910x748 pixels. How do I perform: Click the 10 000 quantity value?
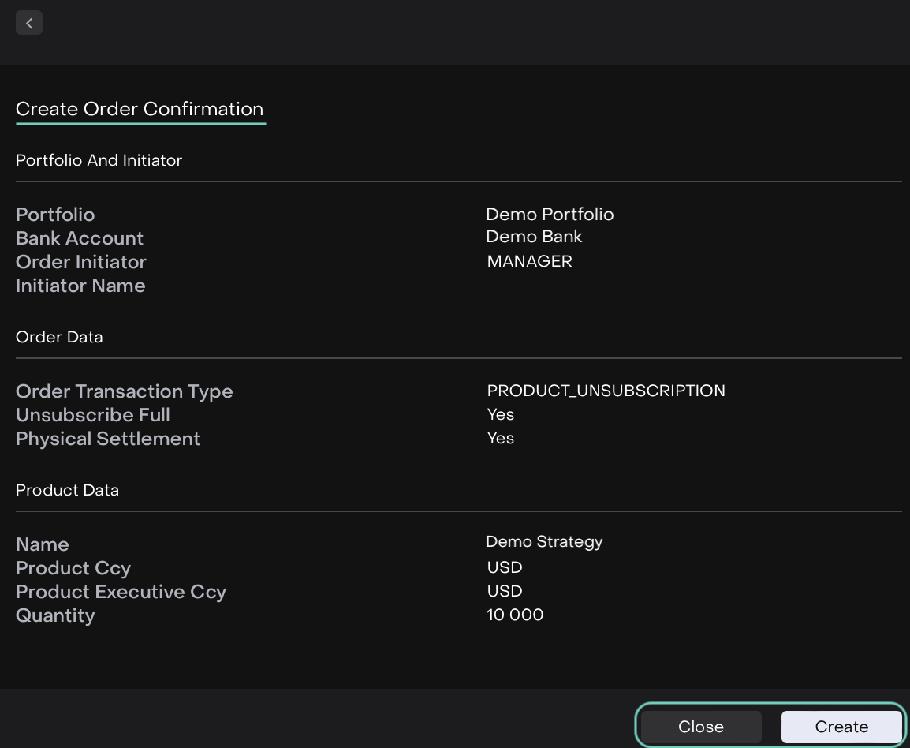pos(515,615)
